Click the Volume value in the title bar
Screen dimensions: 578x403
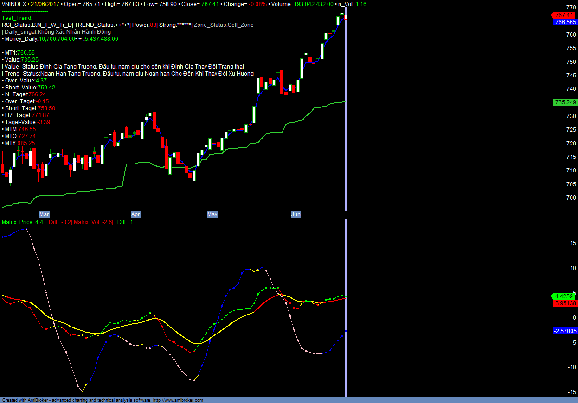pos(313,4)
